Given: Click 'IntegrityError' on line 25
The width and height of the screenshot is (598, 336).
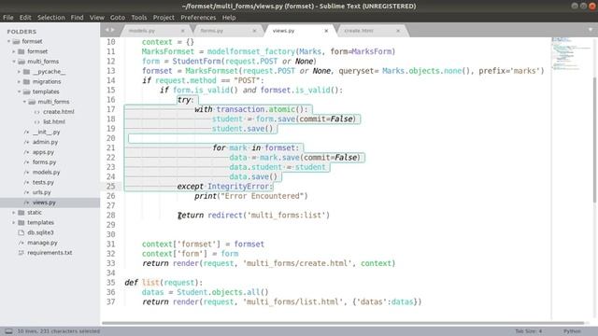Looking at the screenshot, I should tap(238, 187).
